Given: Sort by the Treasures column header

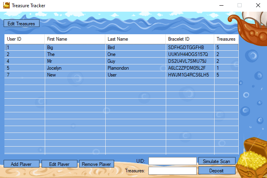Looking at the screenshot, I should (x=226, y=39).
